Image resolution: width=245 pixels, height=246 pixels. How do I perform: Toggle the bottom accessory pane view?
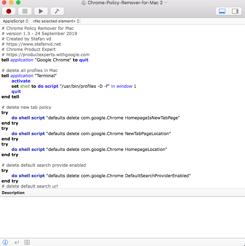[222, 11]
